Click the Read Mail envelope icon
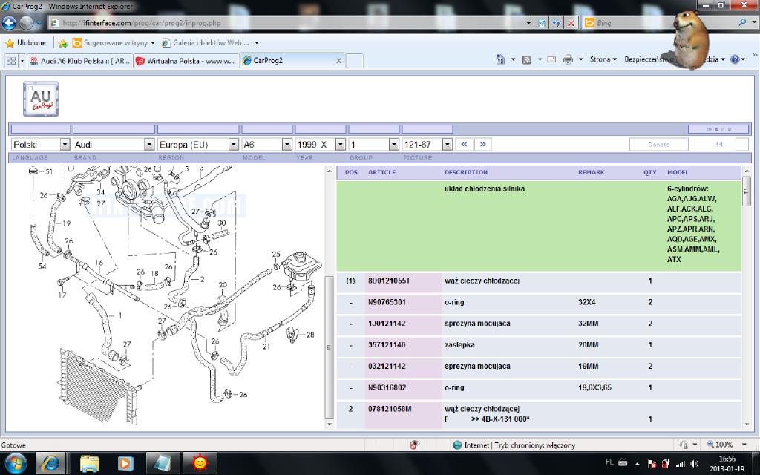Screen dimensions: 760x475 [x=551, y=59]
